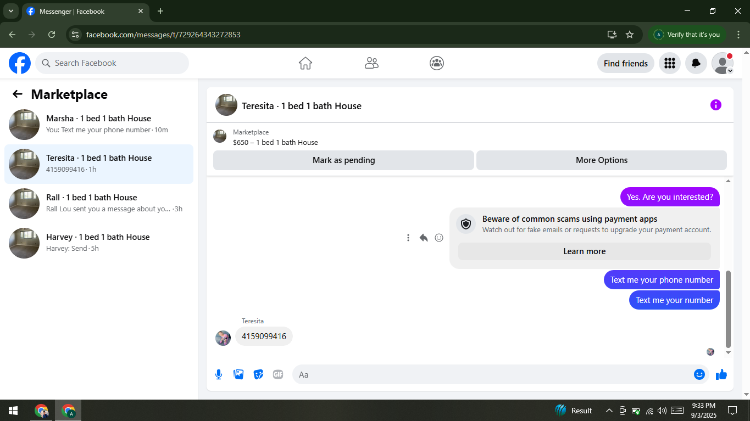Click the Text me your phone number message
This screenshot has height=421, width=750.
pyautogui.click(x=662, y=280)
